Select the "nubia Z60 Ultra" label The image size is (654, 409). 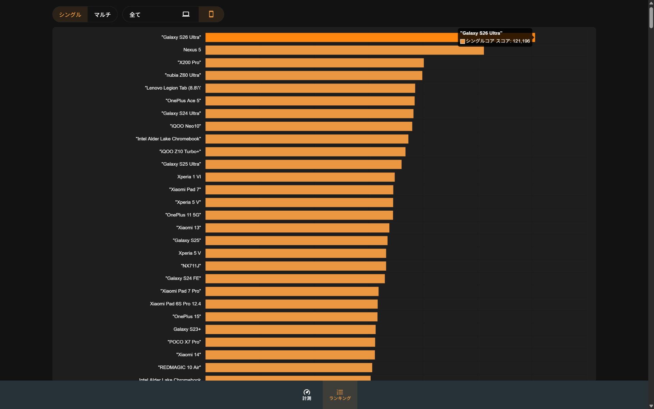click(x=183, y=75)
